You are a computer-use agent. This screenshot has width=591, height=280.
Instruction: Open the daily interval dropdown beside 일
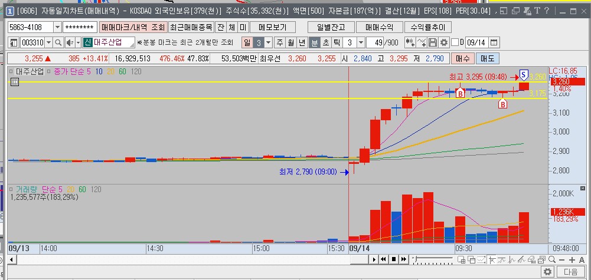pyautogui.click(x=269, y=42)
